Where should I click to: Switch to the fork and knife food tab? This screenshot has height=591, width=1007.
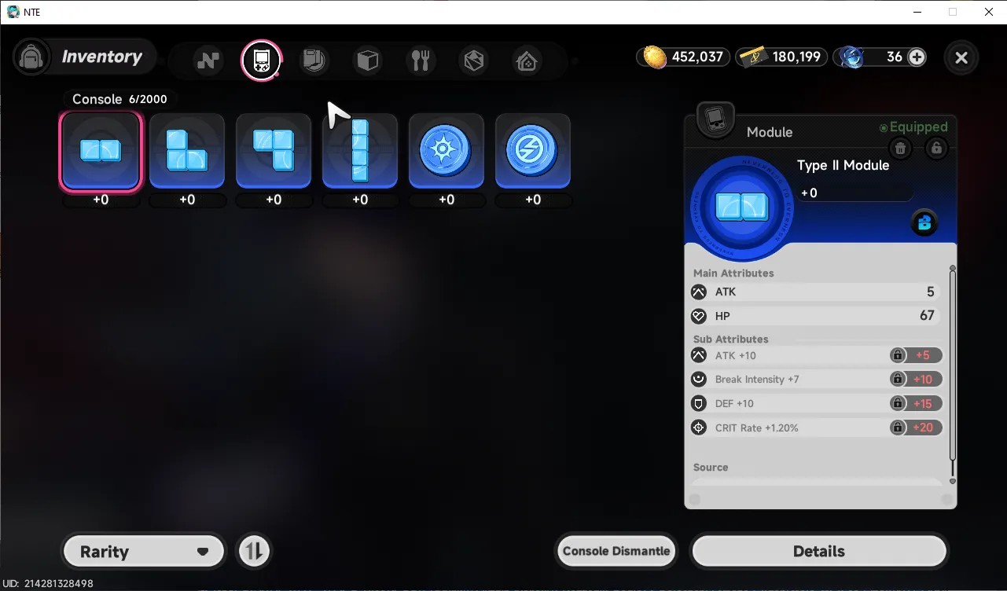[x=421, y=61]
